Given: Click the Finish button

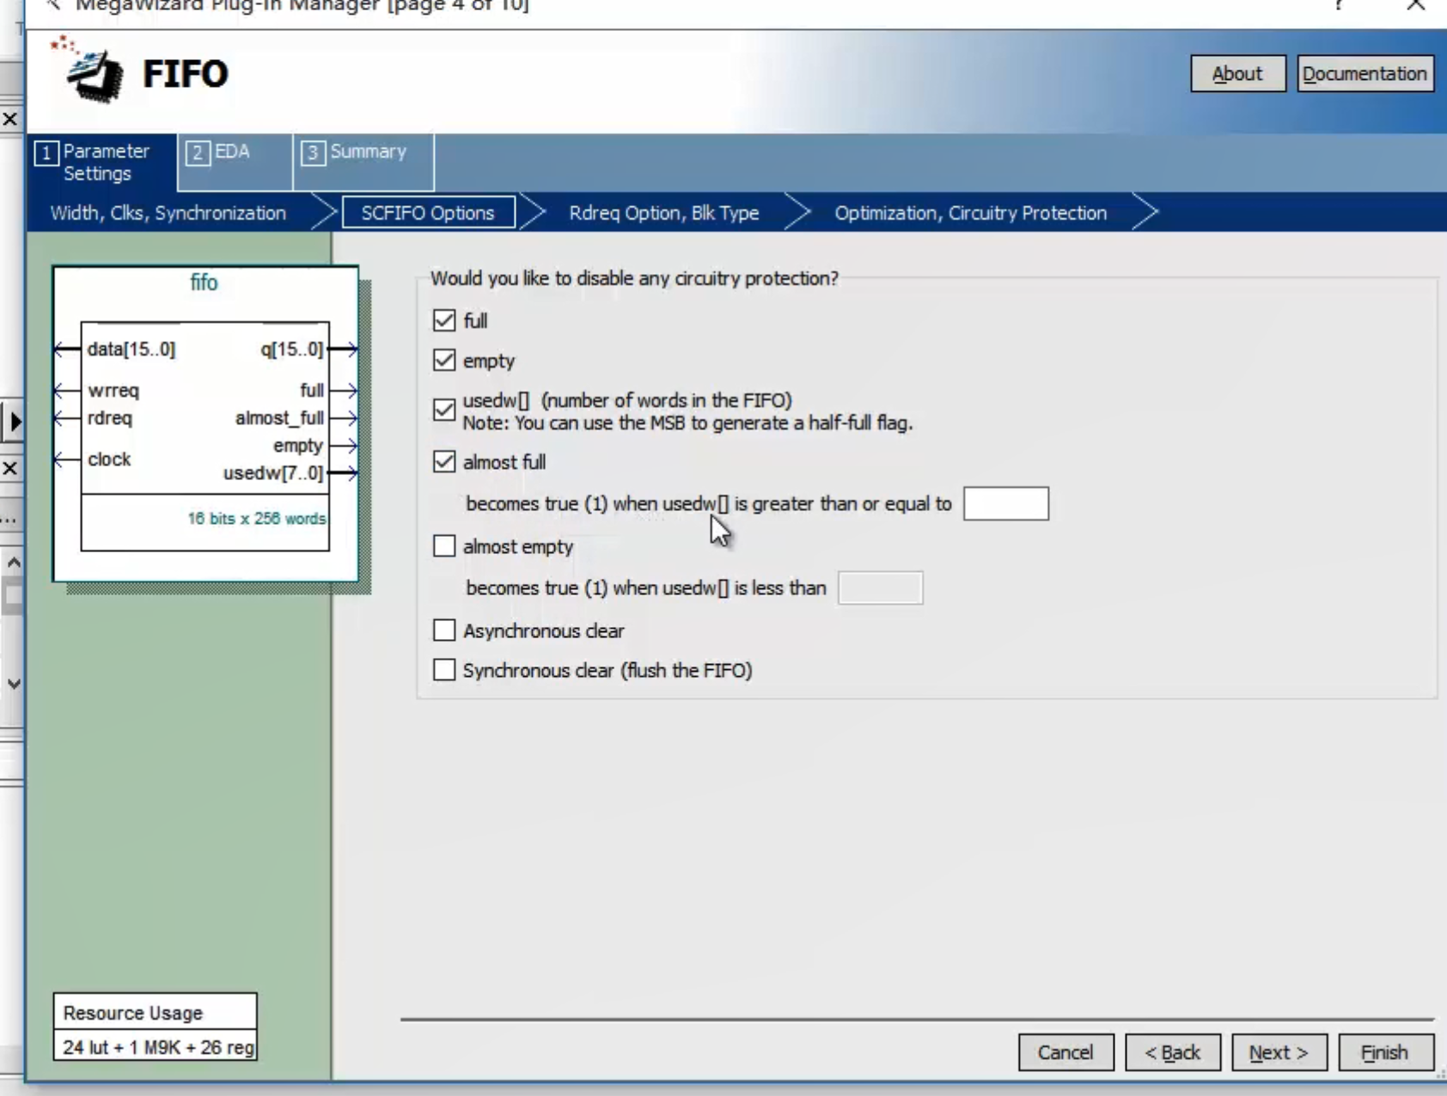Looking at the screenshot, I should (x=1385, y=1052).
